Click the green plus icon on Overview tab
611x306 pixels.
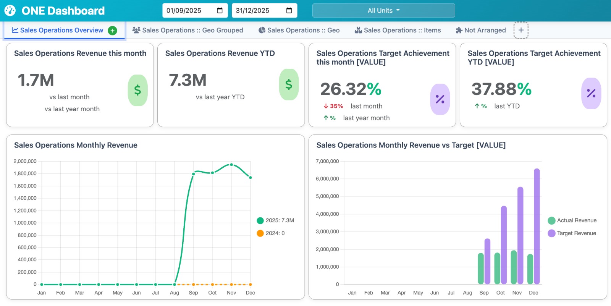pyautogui.click(x=112, y=31)
